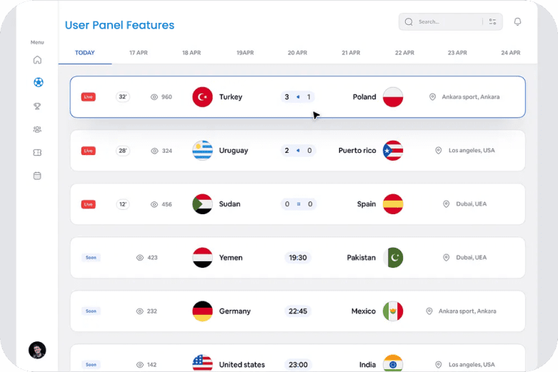Click the Soon badge on Germany match

tap(91, 311)
